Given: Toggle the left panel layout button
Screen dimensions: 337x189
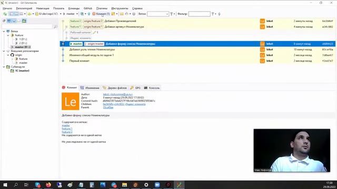Looking at the screenshot, I should coord(11,14).
